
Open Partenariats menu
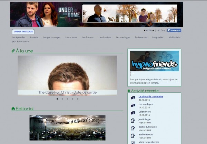[x=141, y=37]
